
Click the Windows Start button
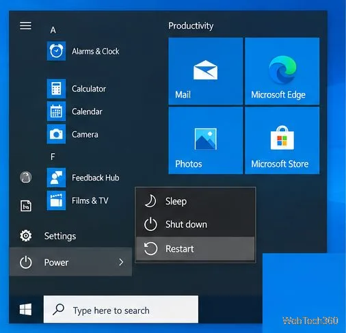(x=25, y=309)
